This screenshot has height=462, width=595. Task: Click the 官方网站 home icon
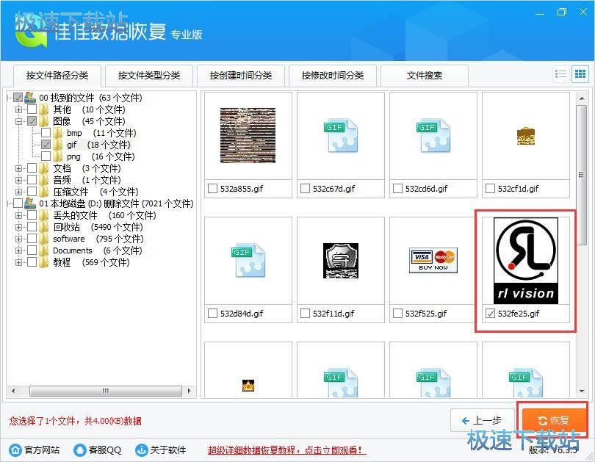click(15, 450)
